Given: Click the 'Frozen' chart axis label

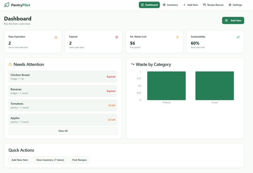Looking at the screenshot, I should (215, 102).
